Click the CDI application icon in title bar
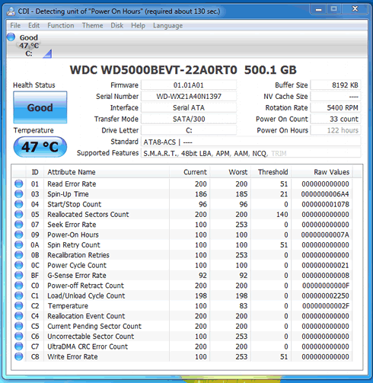 [x=11, y=11]
